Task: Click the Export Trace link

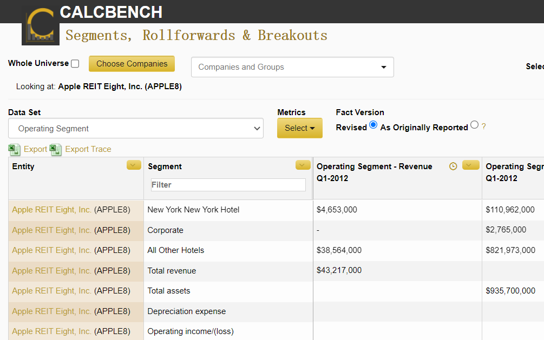Action: tap(88, 149)
